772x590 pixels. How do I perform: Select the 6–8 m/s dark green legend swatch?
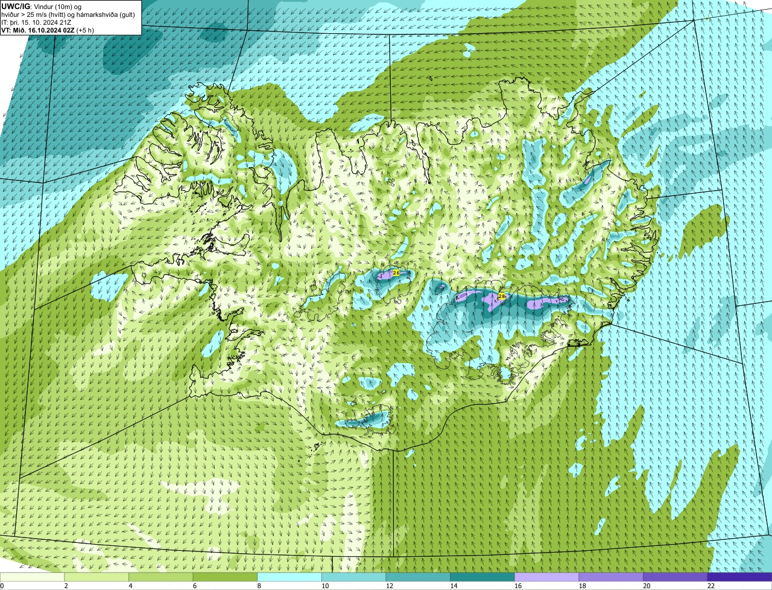tap(225, 577)
